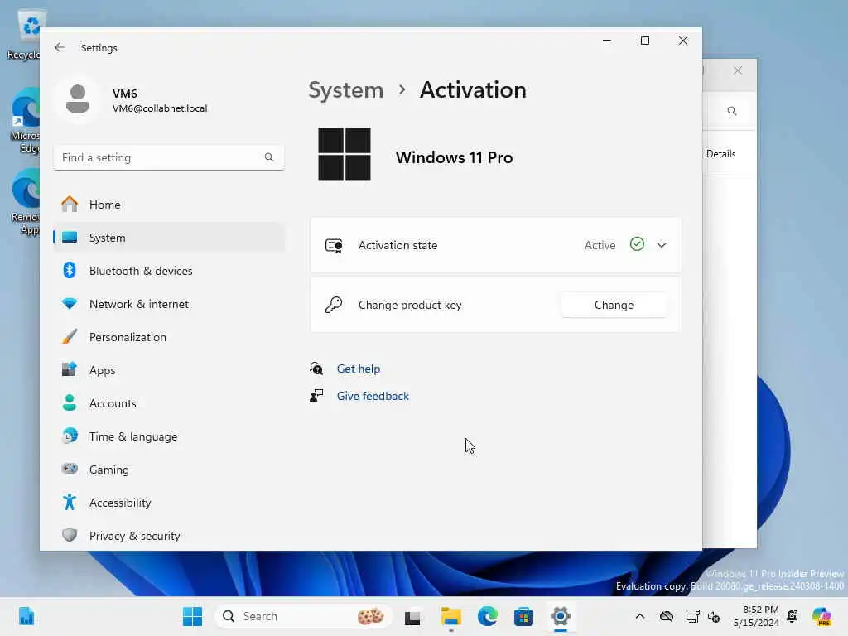Screen dimensions: 848x636
Task: Click the Time & language globe icon
Action: (x=70, y=436)
